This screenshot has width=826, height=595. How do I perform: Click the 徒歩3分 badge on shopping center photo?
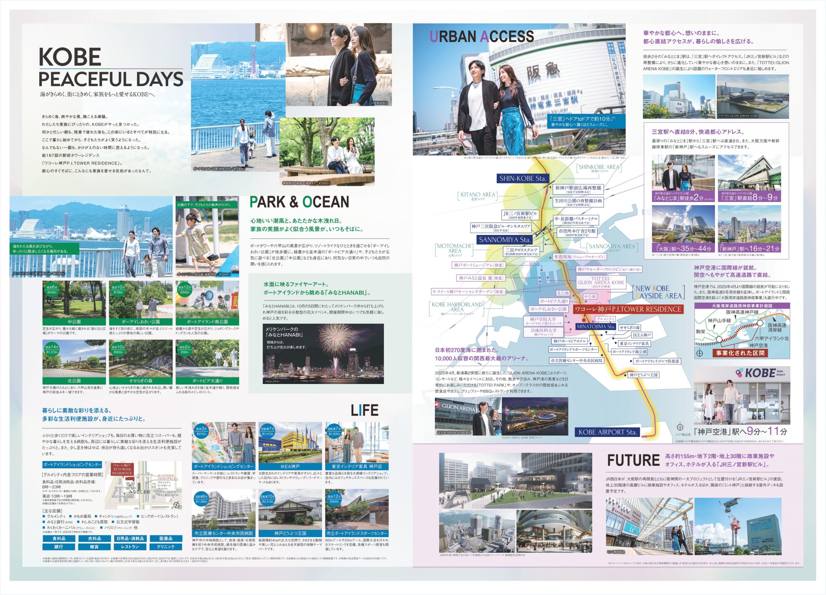[201, 431]
